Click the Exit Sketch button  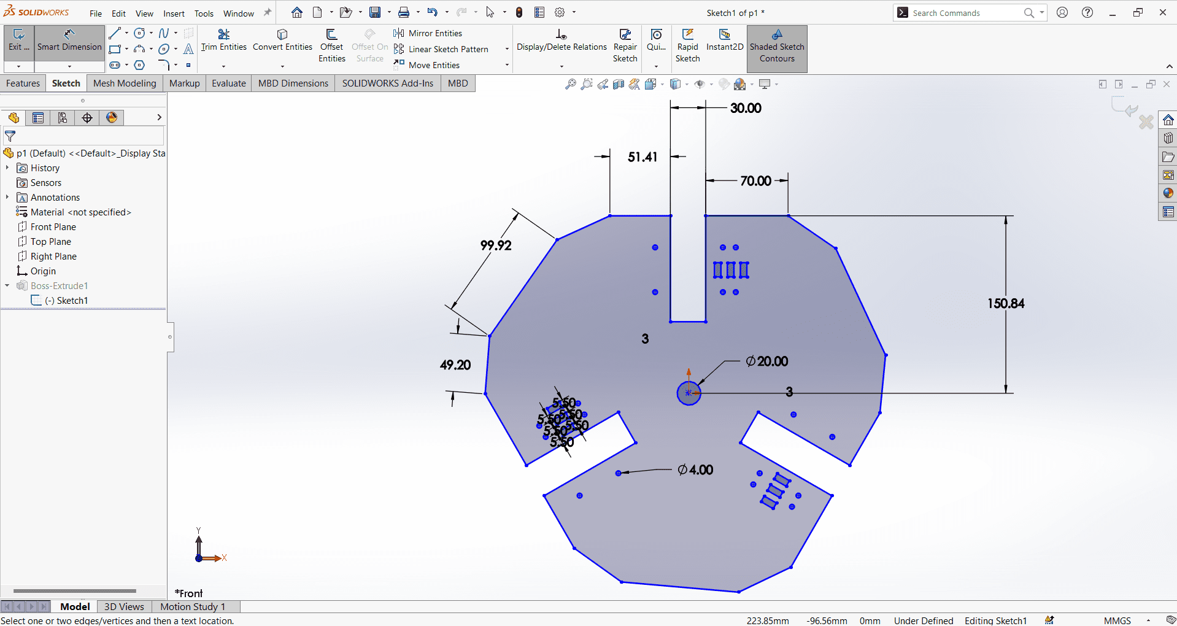click(x=18, y=42)
